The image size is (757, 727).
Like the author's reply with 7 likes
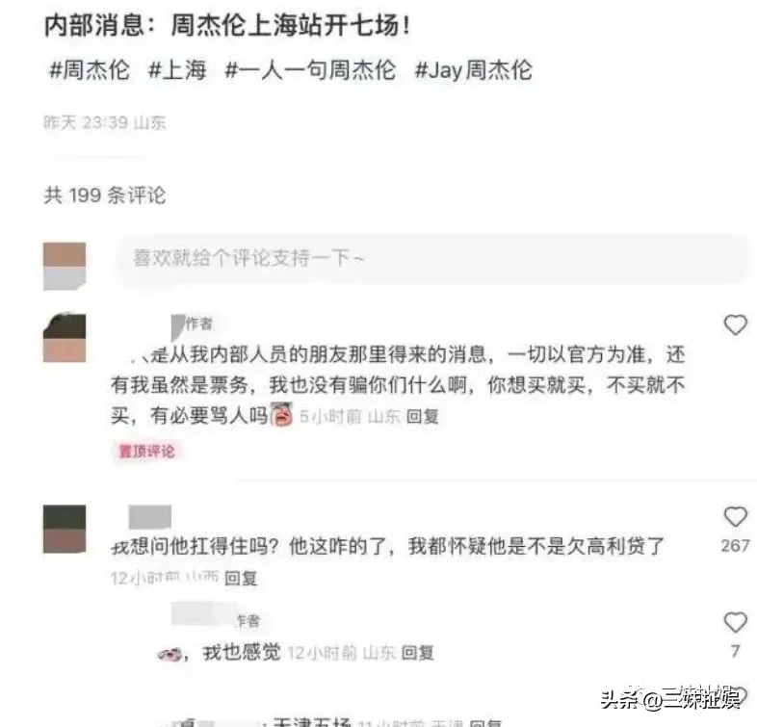click(x=735, y=622)
